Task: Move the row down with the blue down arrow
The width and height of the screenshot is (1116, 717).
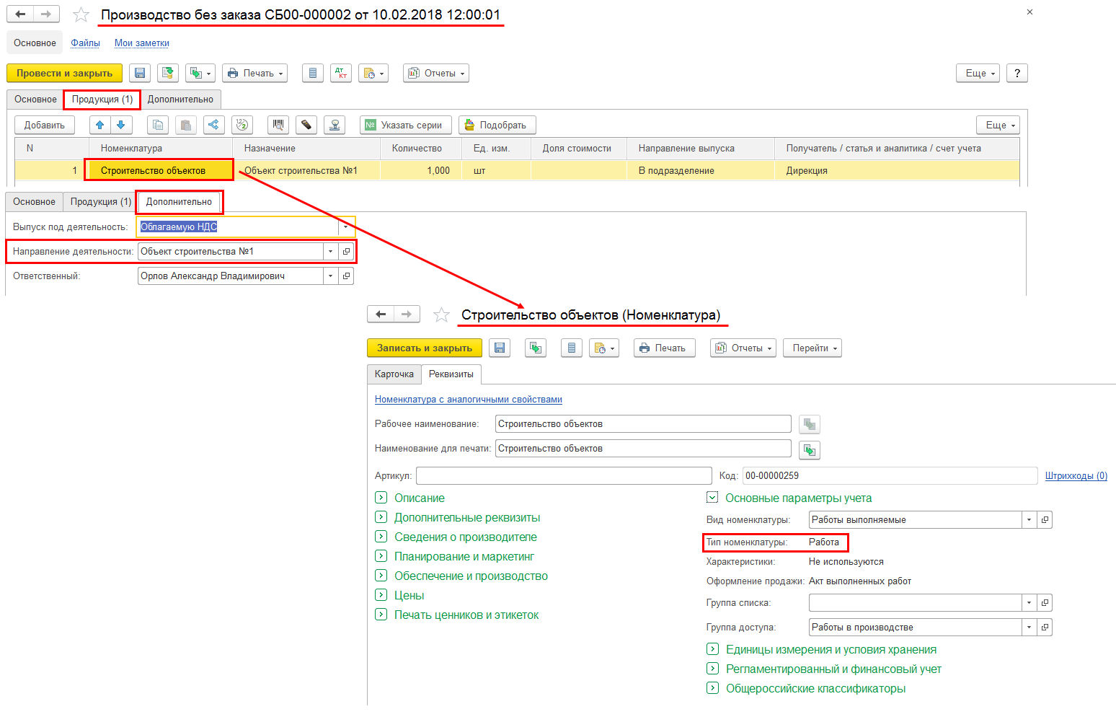Action: [121, 125]
